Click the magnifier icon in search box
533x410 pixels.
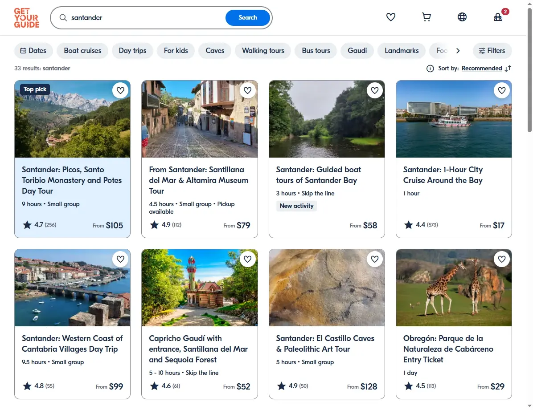point(63,18)
